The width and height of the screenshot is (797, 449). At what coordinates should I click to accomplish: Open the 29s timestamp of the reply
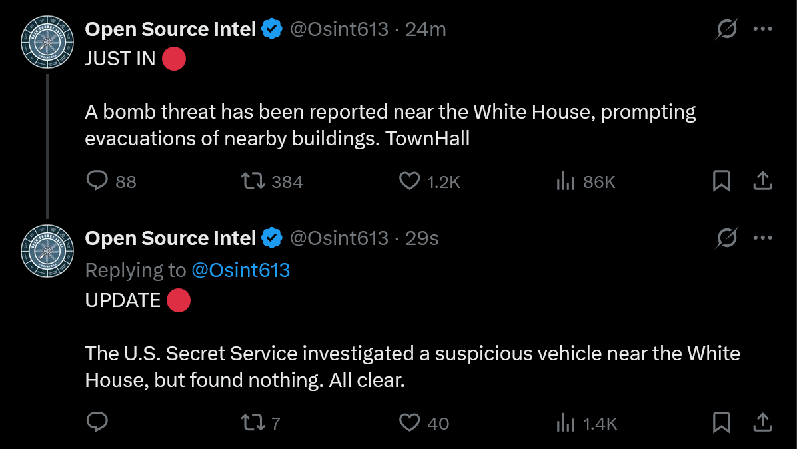422,238
